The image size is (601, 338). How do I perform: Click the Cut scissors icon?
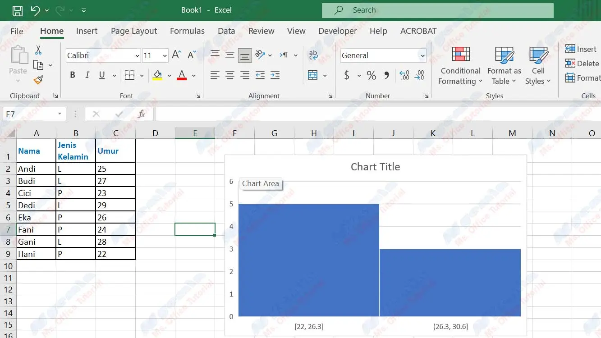coord(38,50)
